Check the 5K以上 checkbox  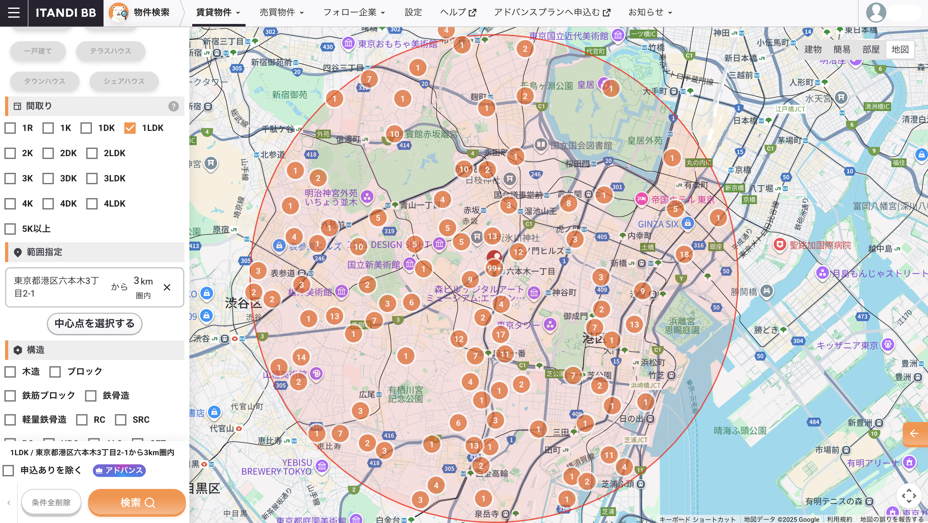pyautogui.click(x=10, y=229)
